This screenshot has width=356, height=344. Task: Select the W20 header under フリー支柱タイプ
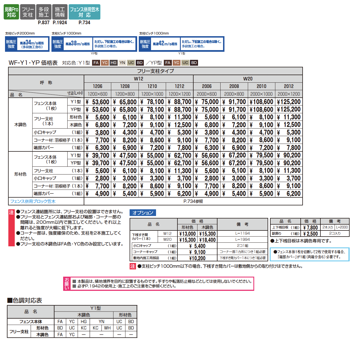pyautogui.click(x=248, y=79)
